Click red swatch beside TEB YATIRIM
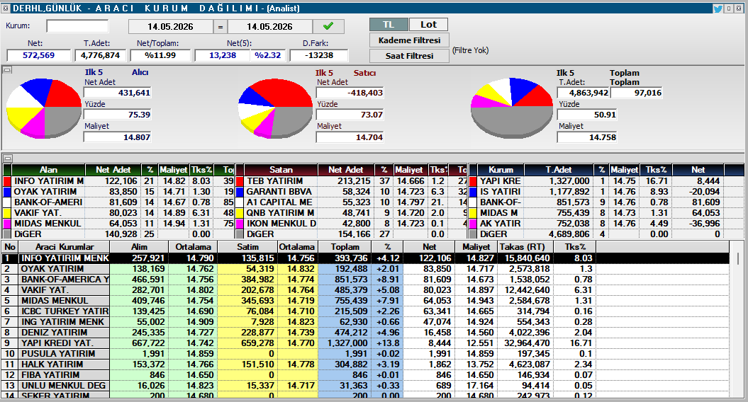The height and width of the screenshot is (402, 748). point(240,181)
